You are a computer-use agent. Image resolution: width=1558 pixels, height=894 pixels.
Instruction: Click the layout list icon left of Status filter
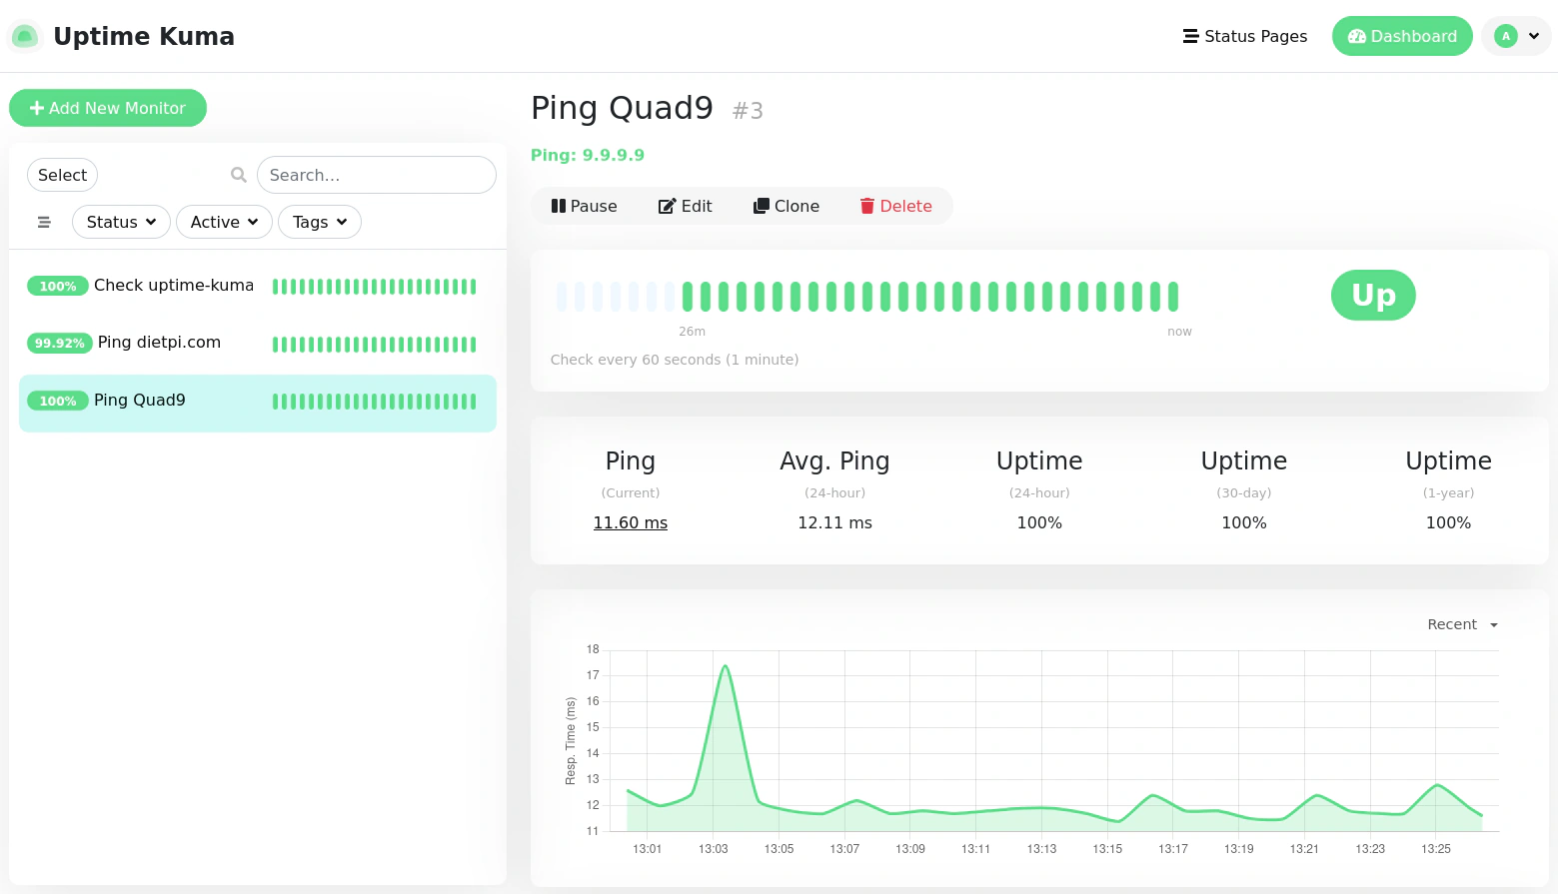(x=44, y=222)
